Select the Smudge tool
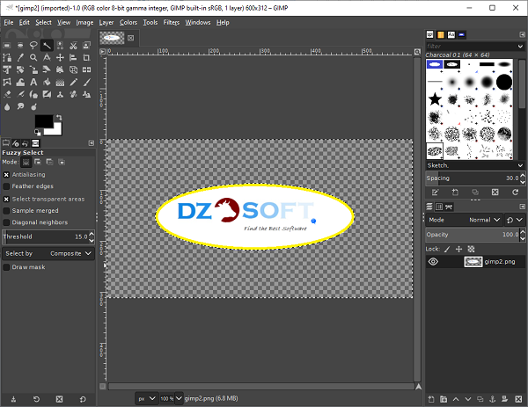Image resolution: width=528 pixels, height=407 pixels. pos(20,106)
